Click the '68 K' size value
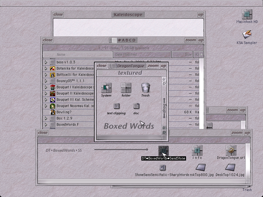The image size is (263, 197). (x=188, y=112)
